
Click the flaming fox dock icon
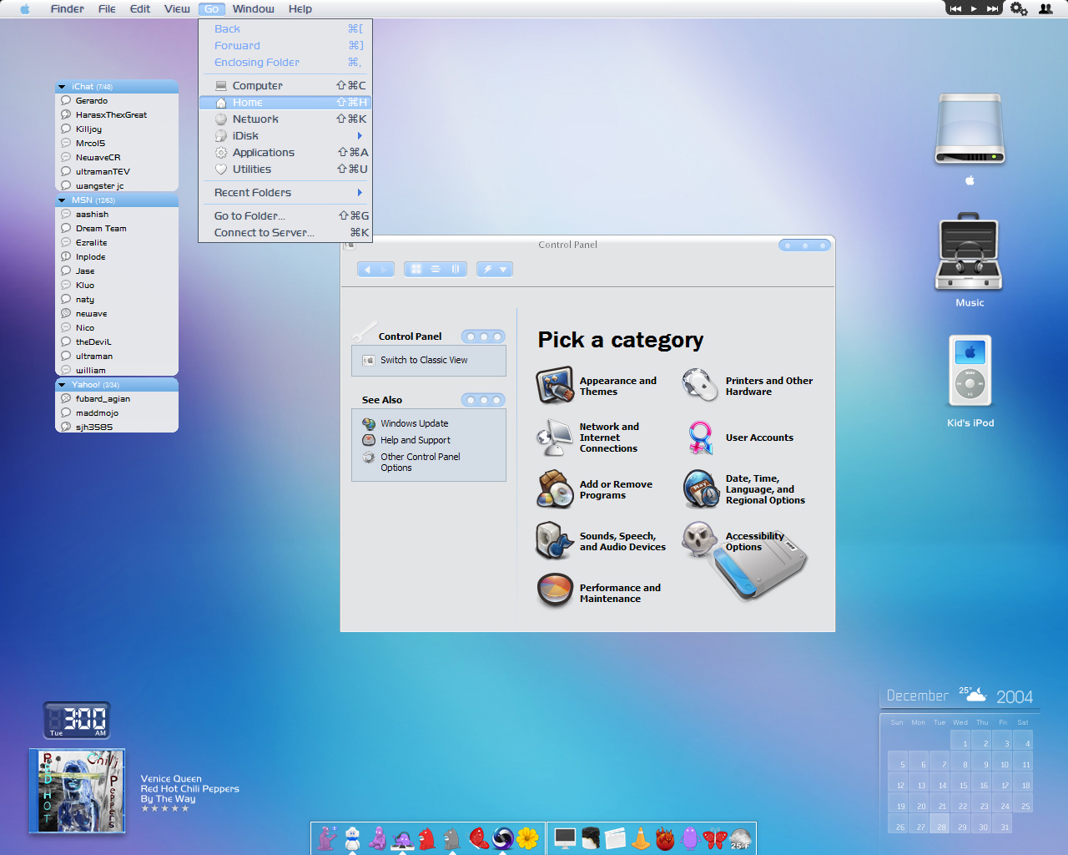pyautogui.click(x=665, y=837)
